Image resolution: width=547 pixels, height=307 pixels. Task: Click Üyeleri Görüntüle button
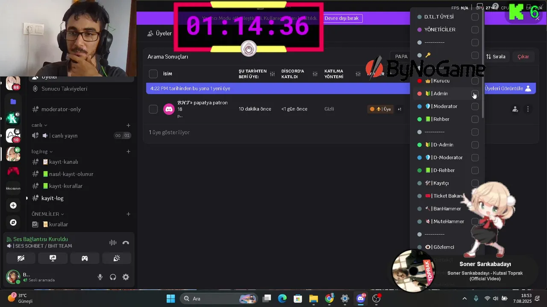coord(508,88)
